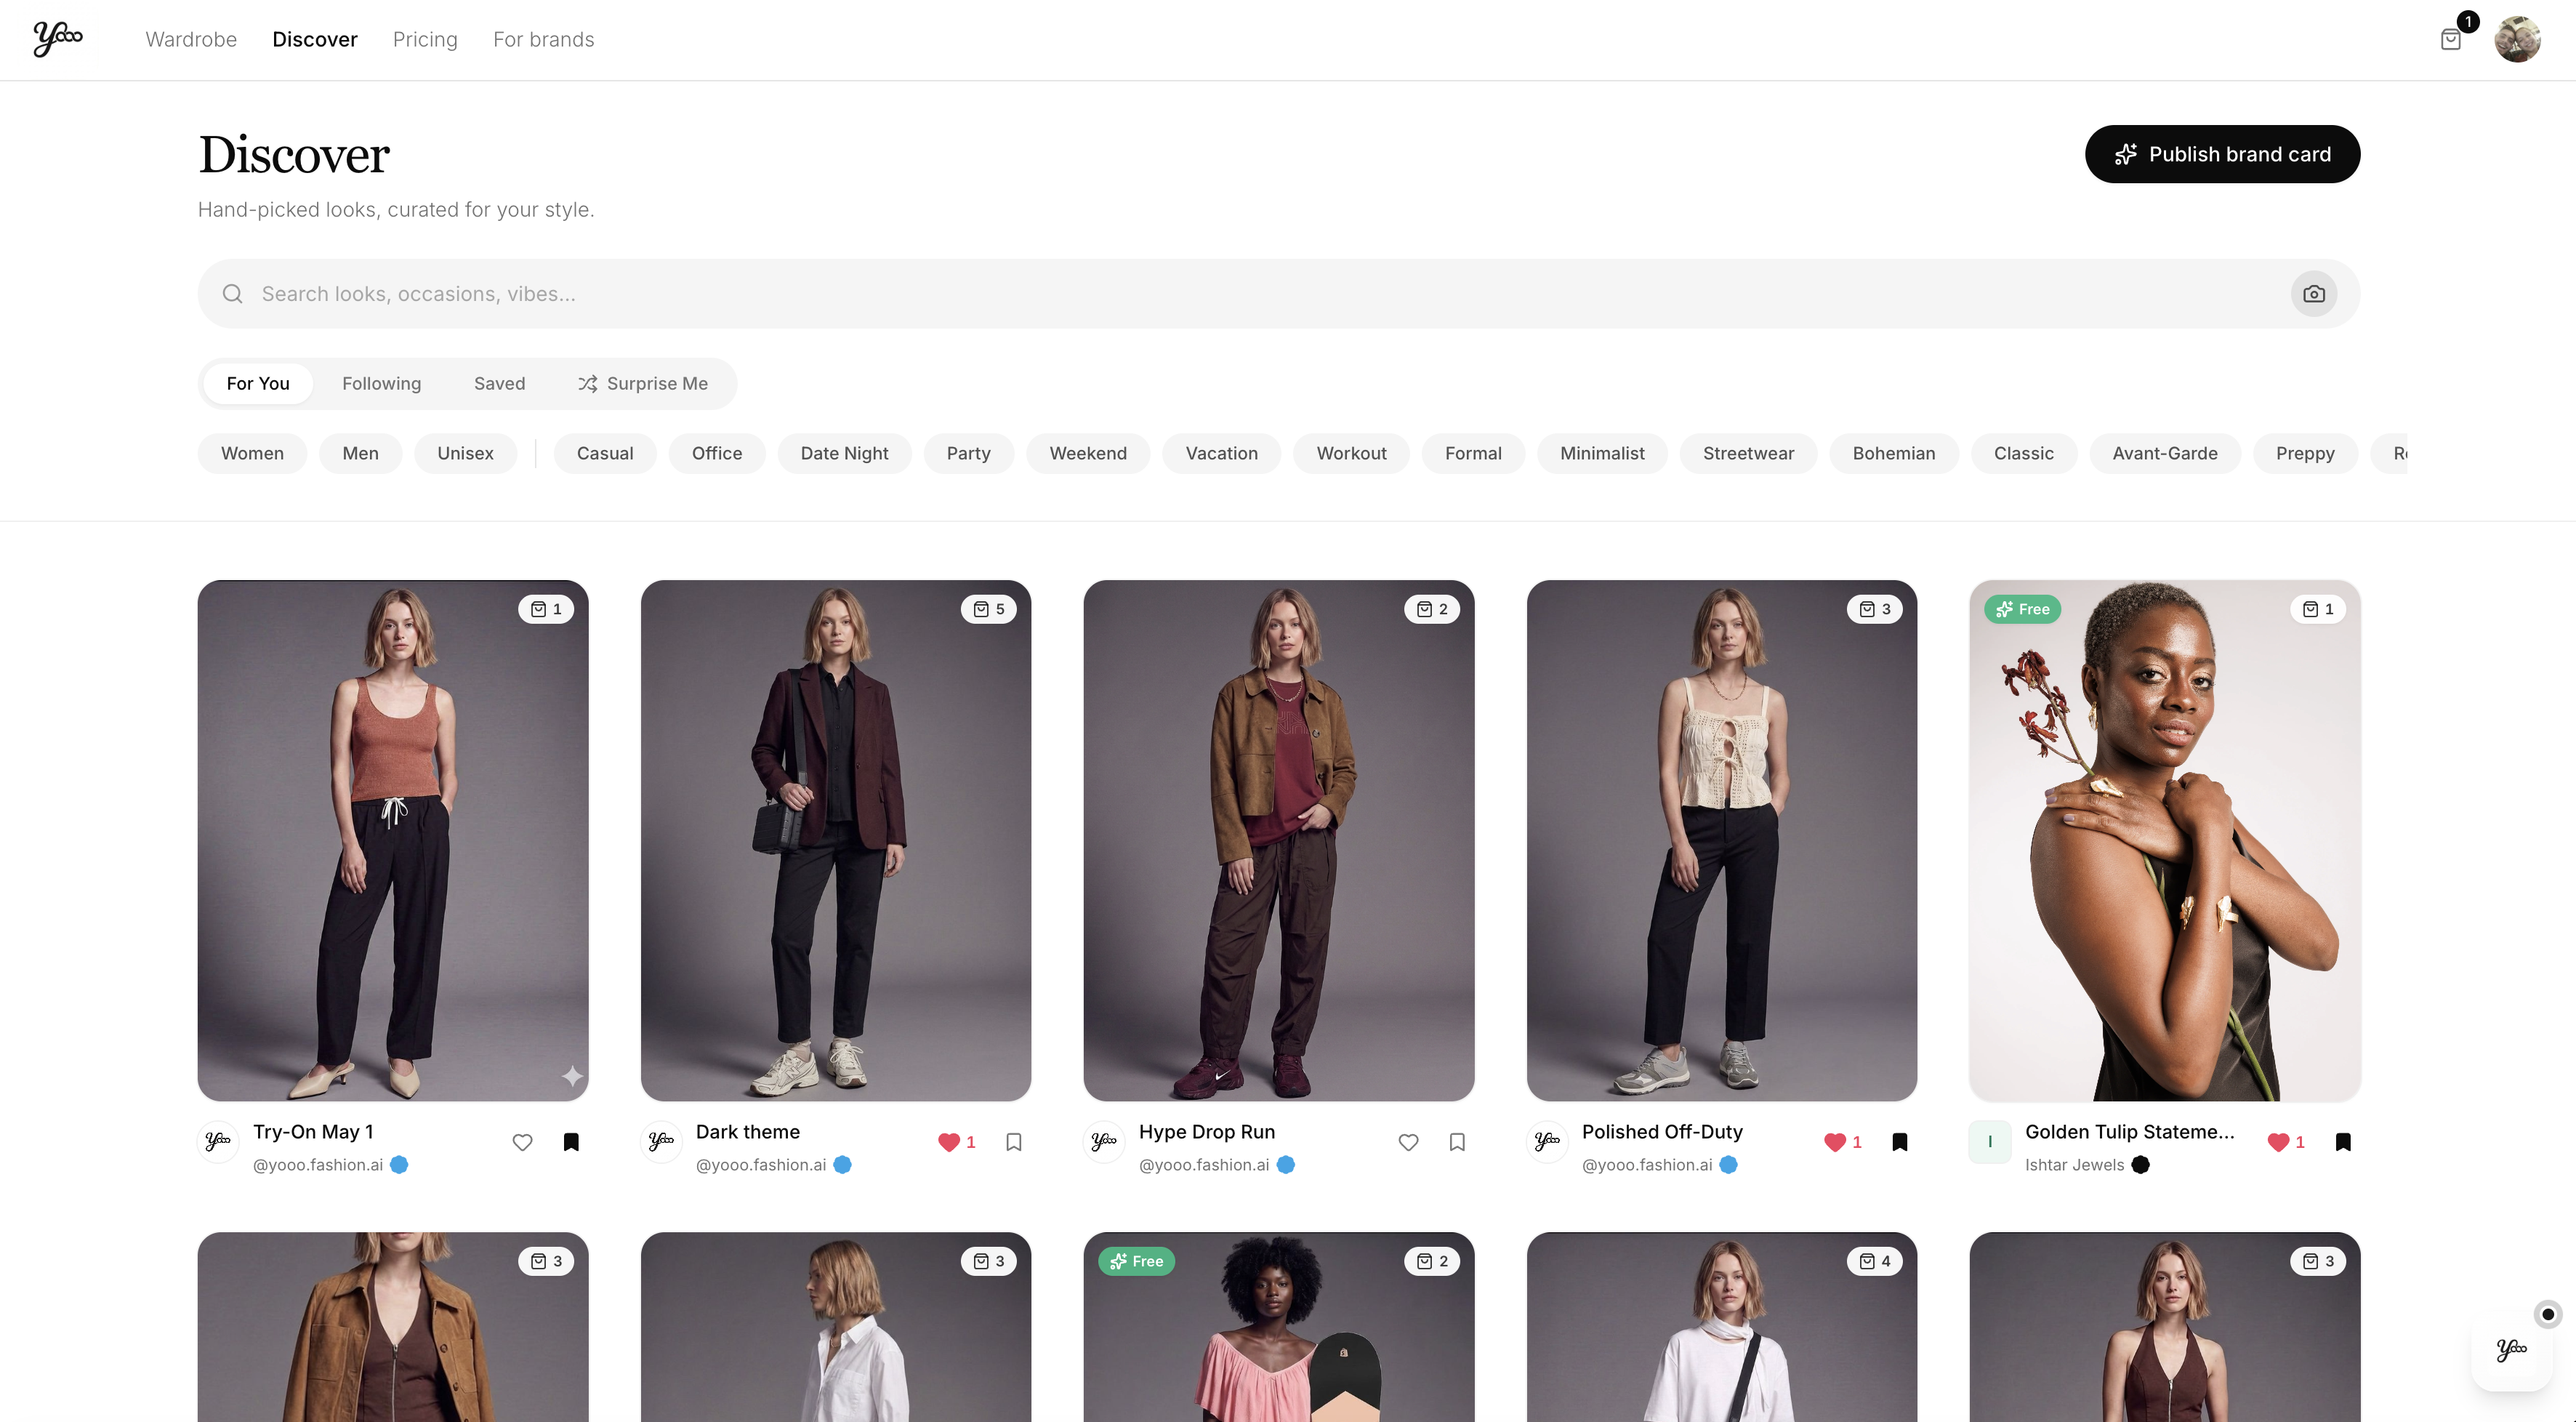2576x1422 pixels.
Task: Open Yooo avatar beside Try-On May 1
Action: tap(218, 1141)
